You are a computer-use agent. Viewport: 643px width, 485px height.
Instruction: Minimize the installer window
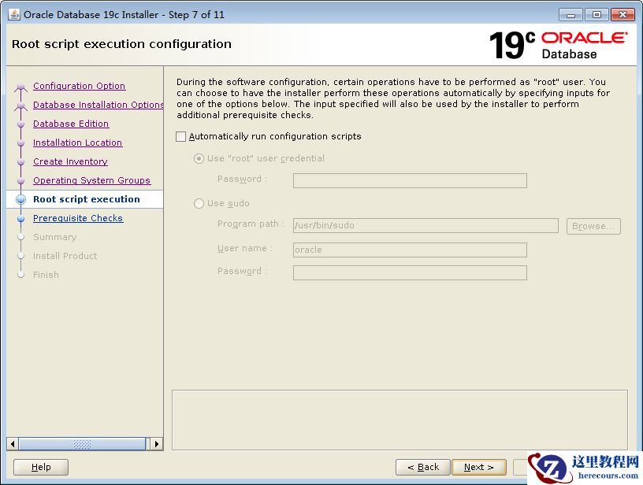pyautogui.click(x=571, y=15)
